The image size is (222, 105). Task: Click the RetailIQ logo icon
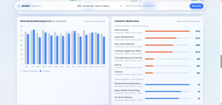tap(19, 6)
